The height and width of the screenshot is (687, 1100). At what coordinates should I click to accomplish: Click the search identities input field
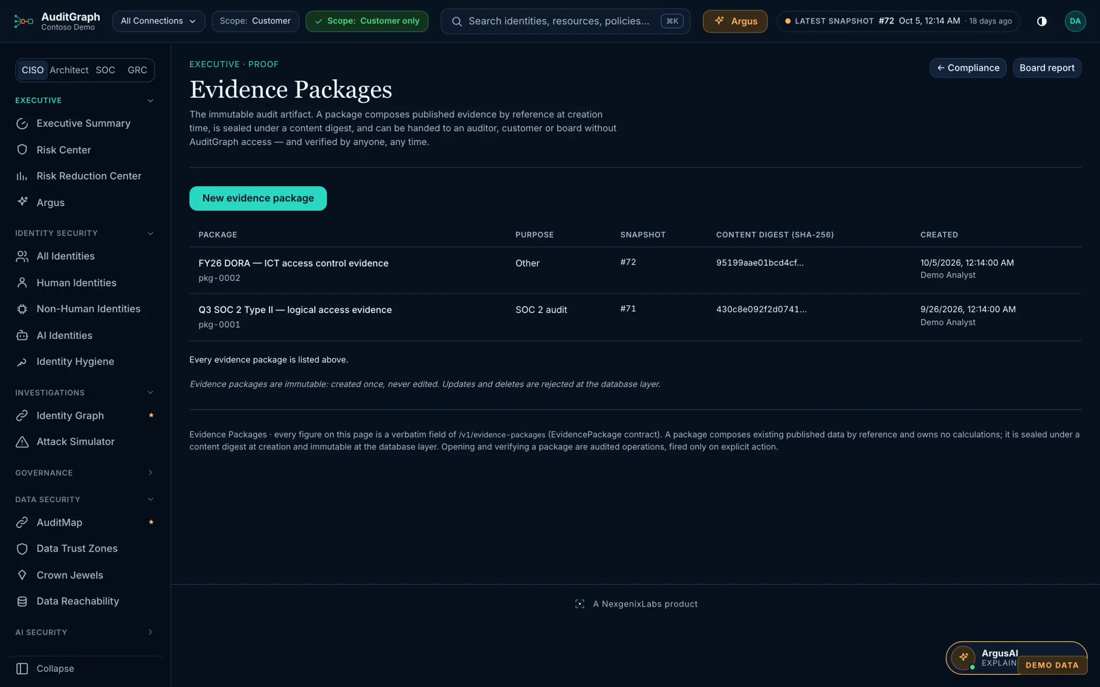point(565,21)
